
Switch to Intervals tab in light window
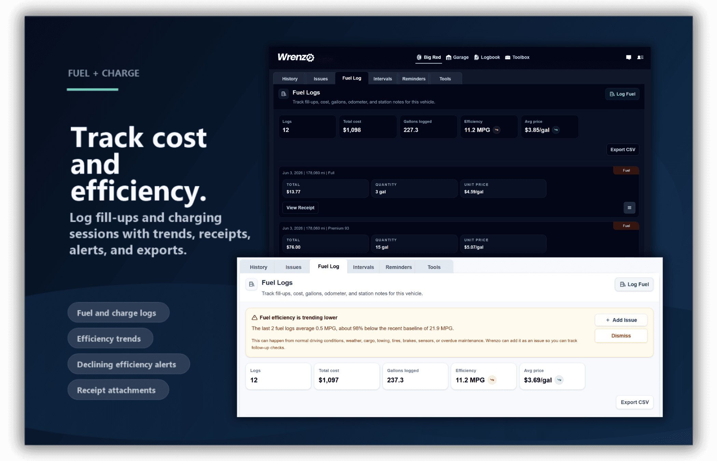pos(363,267)
